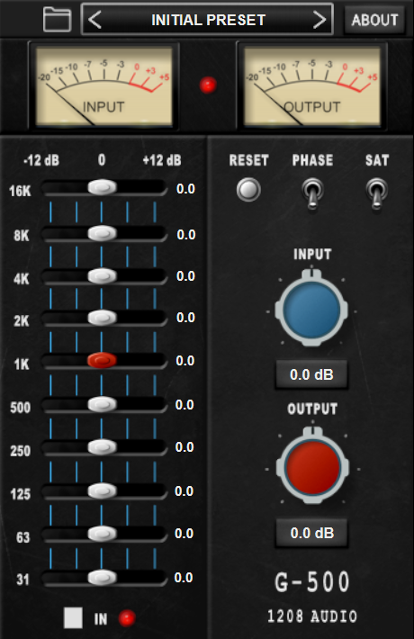
Task: Click the 63 band 0.0 value
Action: 184,534
